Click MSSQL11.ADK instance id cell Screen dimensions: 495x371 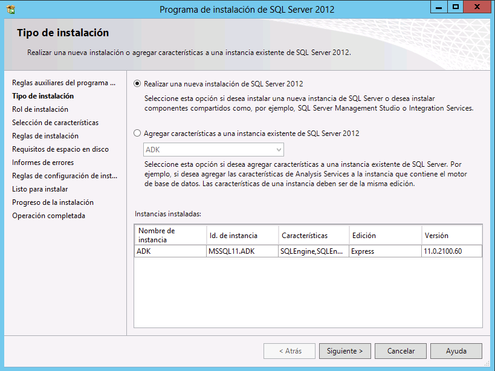pyautogui.click(x=242, y=251)
